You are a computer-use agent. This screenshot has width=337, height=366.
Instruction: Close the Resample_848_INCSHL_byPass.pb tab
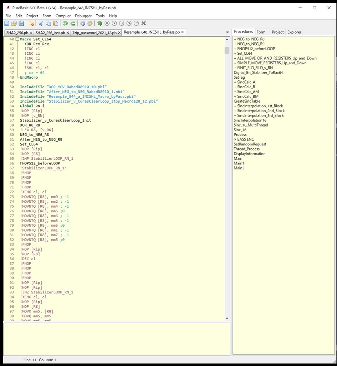(x=183, y=32)
